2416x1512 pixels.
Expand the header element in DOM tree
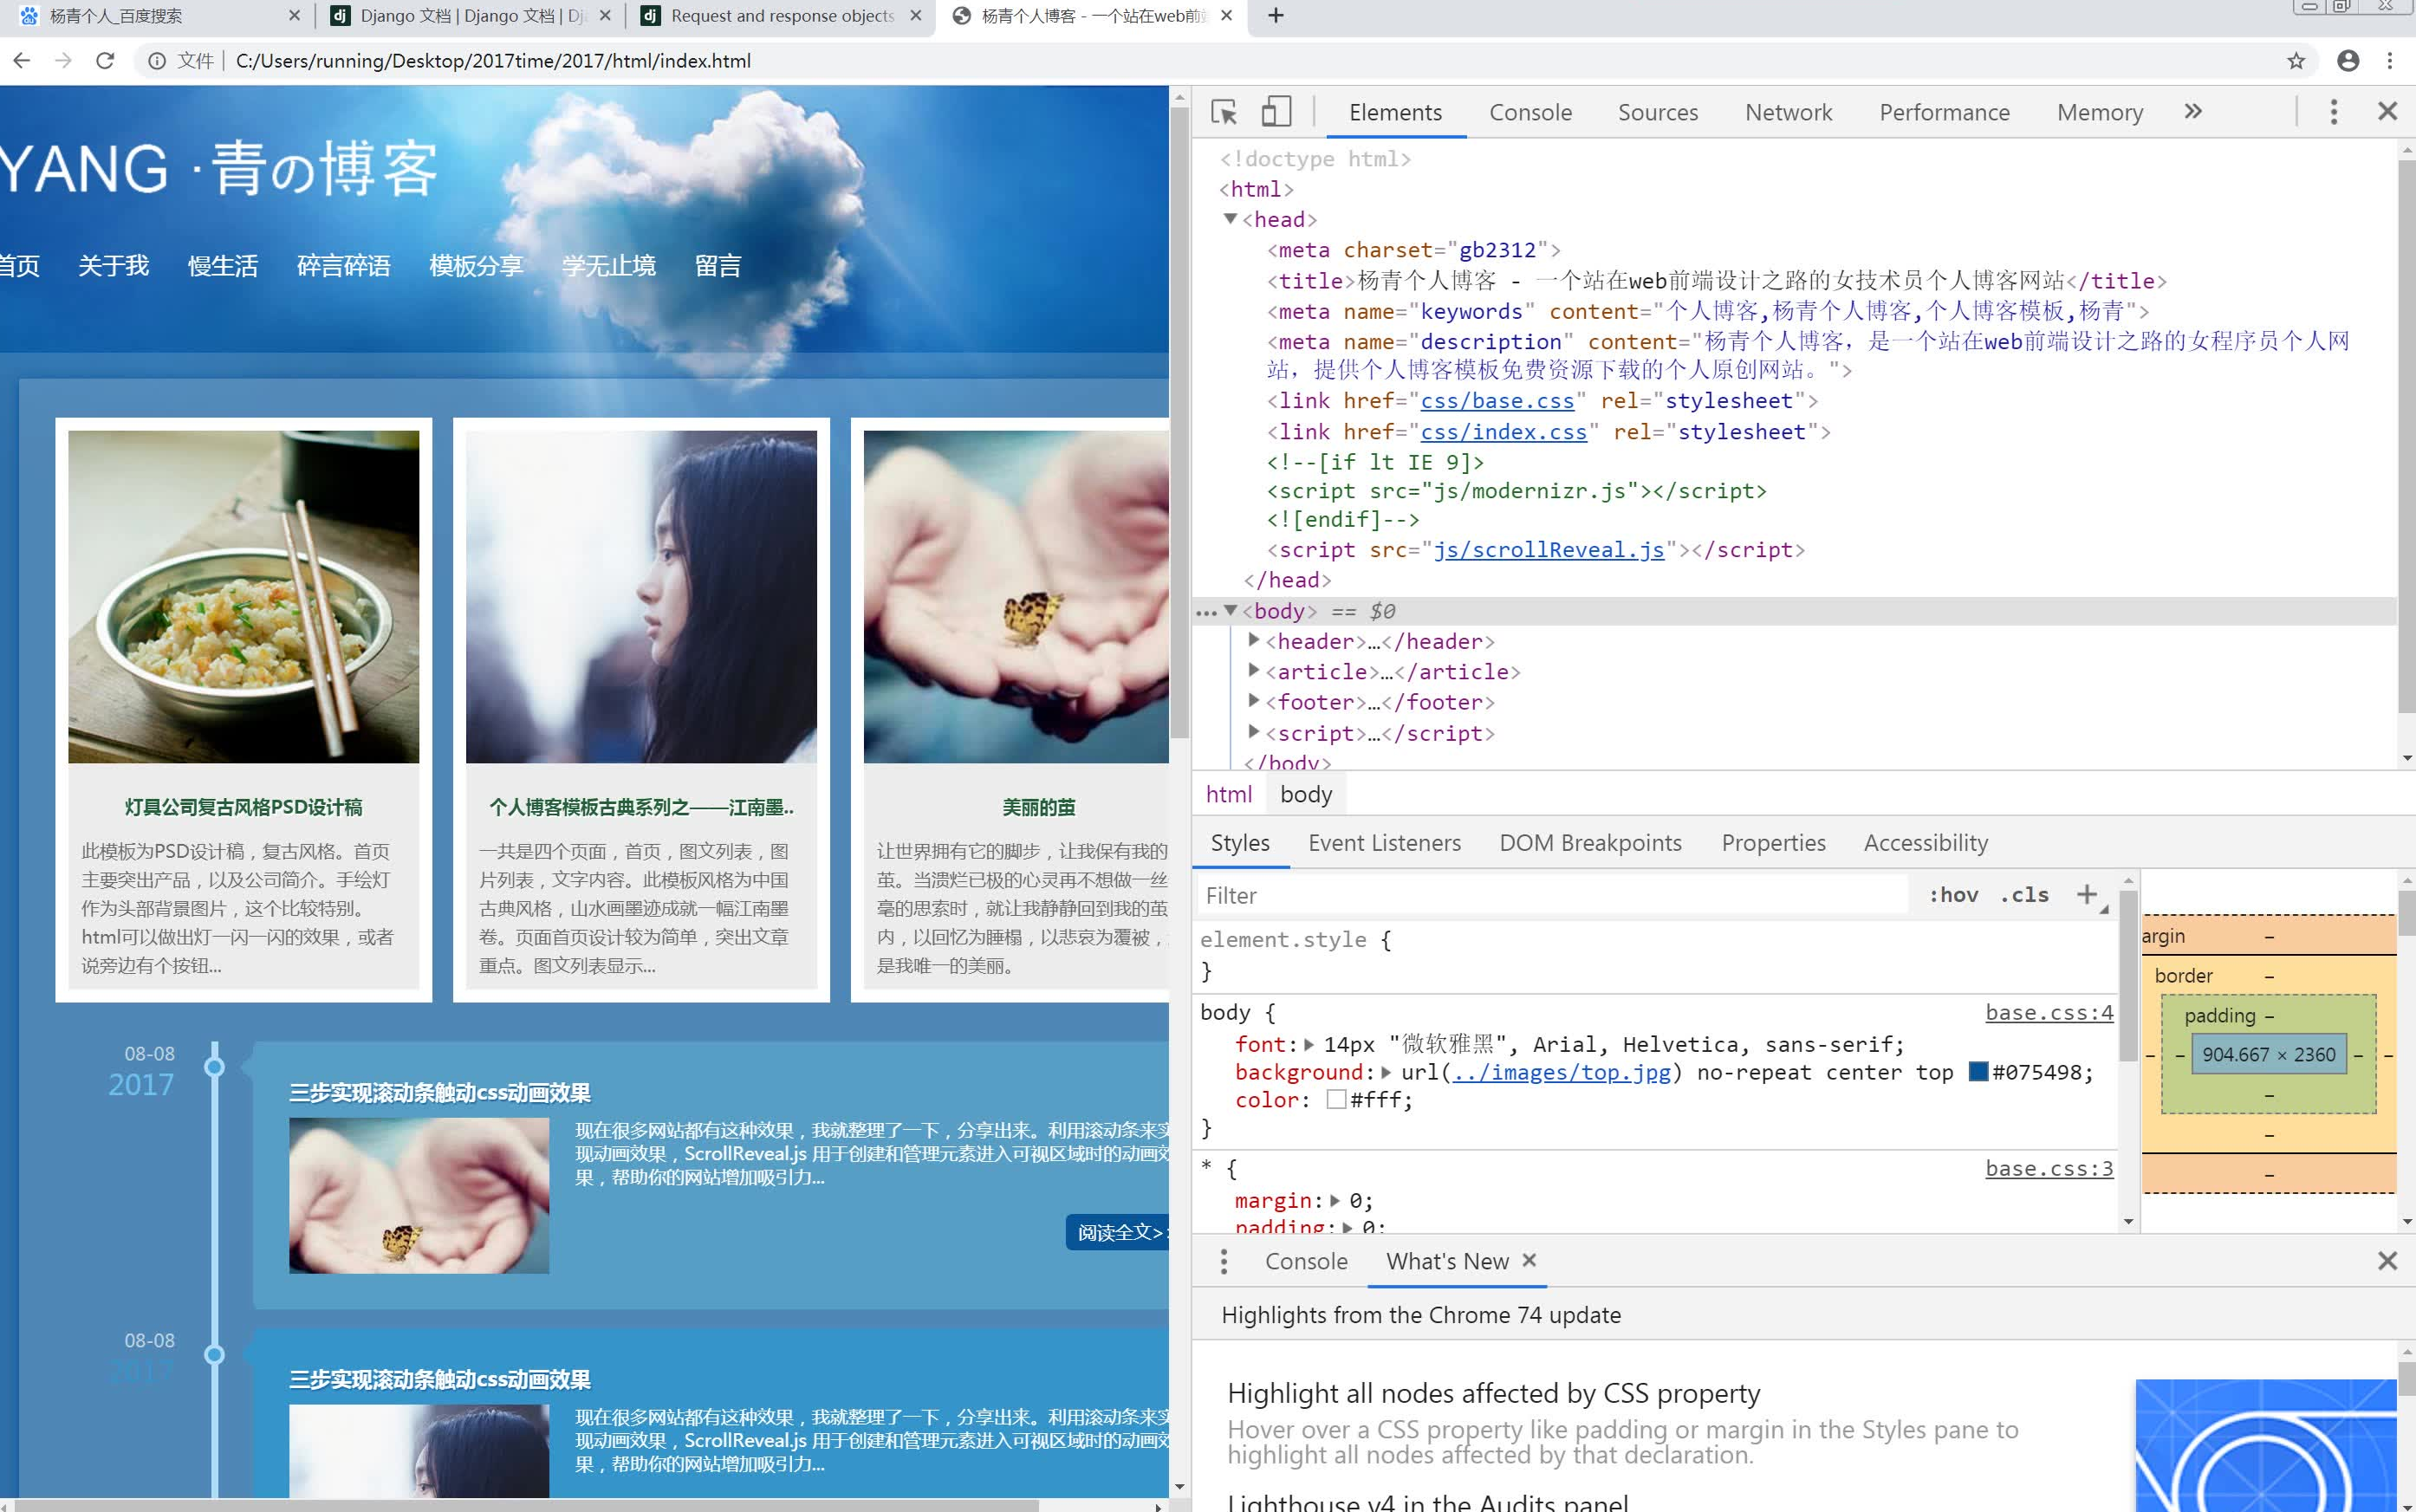1252,641
